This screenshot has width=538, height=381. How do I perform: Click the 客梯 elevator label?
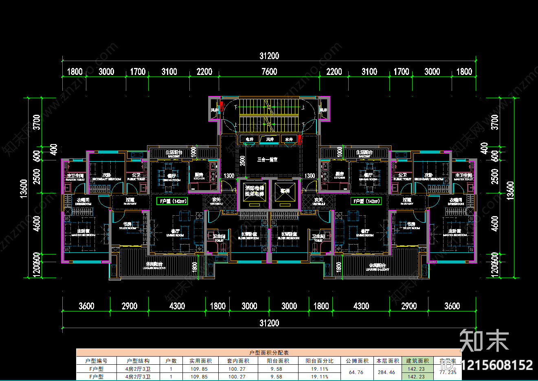click(x=285, y=190)
